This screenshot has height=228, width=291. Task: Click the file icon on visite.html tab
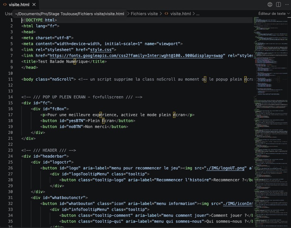click(5, 5)
